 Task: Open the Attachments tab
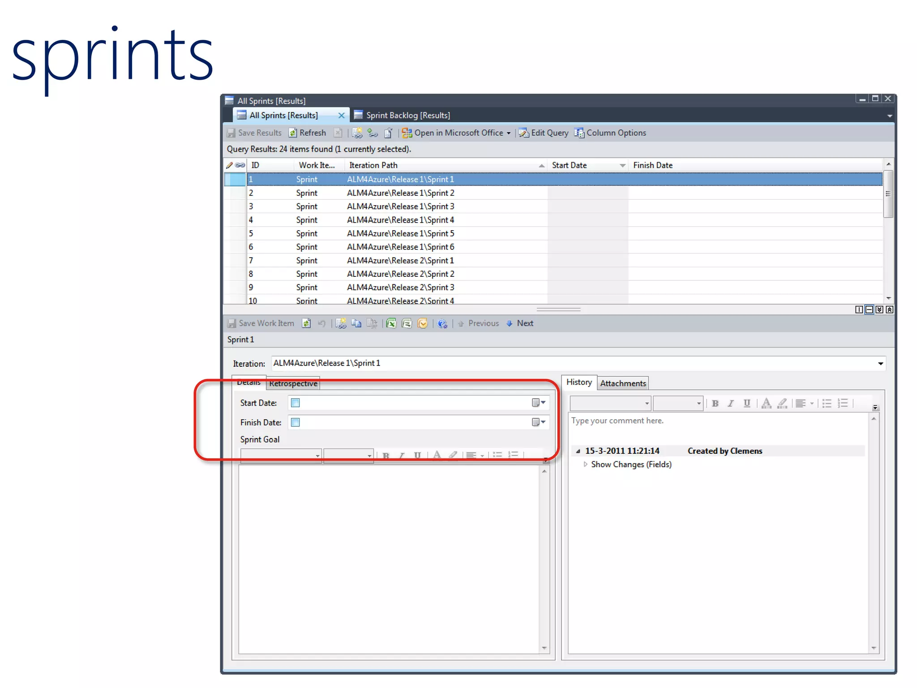click(623, 383)
